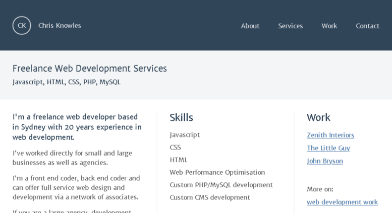The height and width of the screenshot is (213, 392).
Task: Open the Chris Knowles site title
Action: [60, 26]
